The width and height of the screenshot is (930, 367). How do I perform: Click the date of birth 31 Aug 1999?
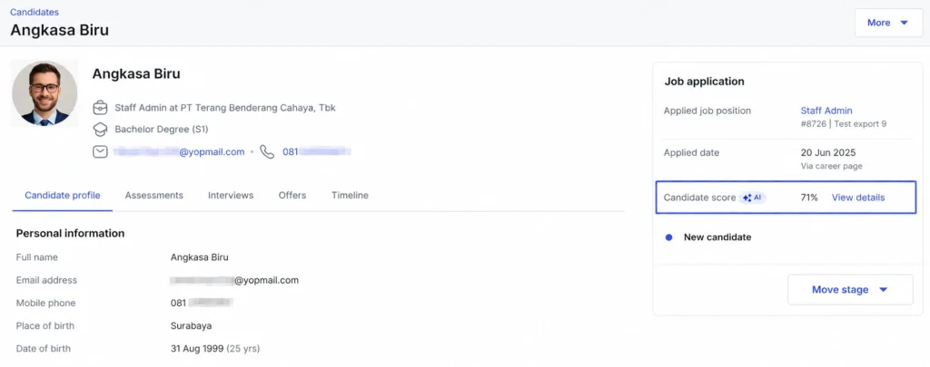(197, 349)
